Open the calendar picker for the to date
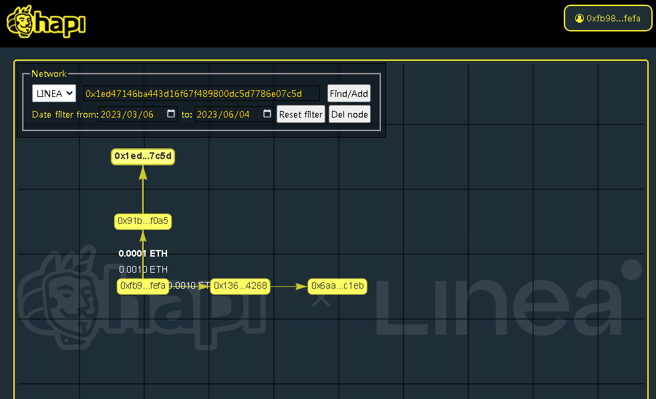Viewport: 656px width, 399px height. pos(267,114)
